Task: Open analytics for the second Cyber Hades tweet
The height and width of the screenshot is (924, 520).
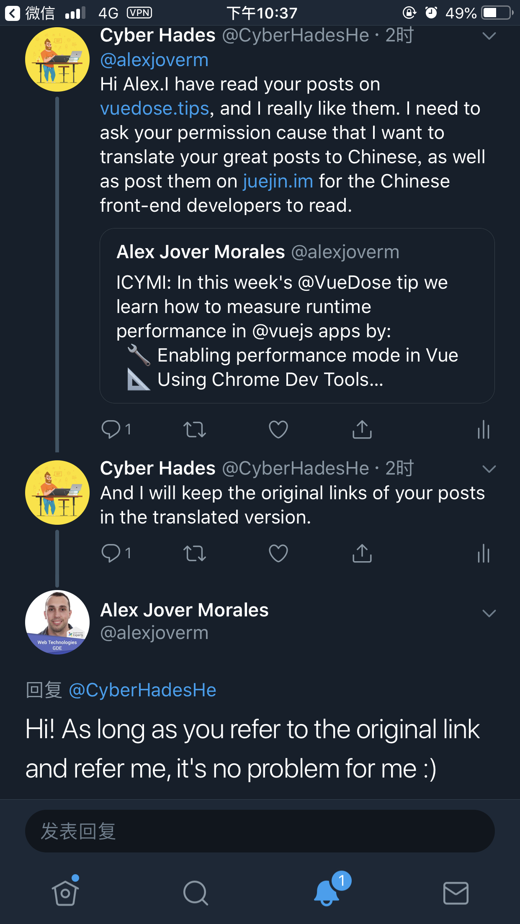Action: [x=484, y=553]
